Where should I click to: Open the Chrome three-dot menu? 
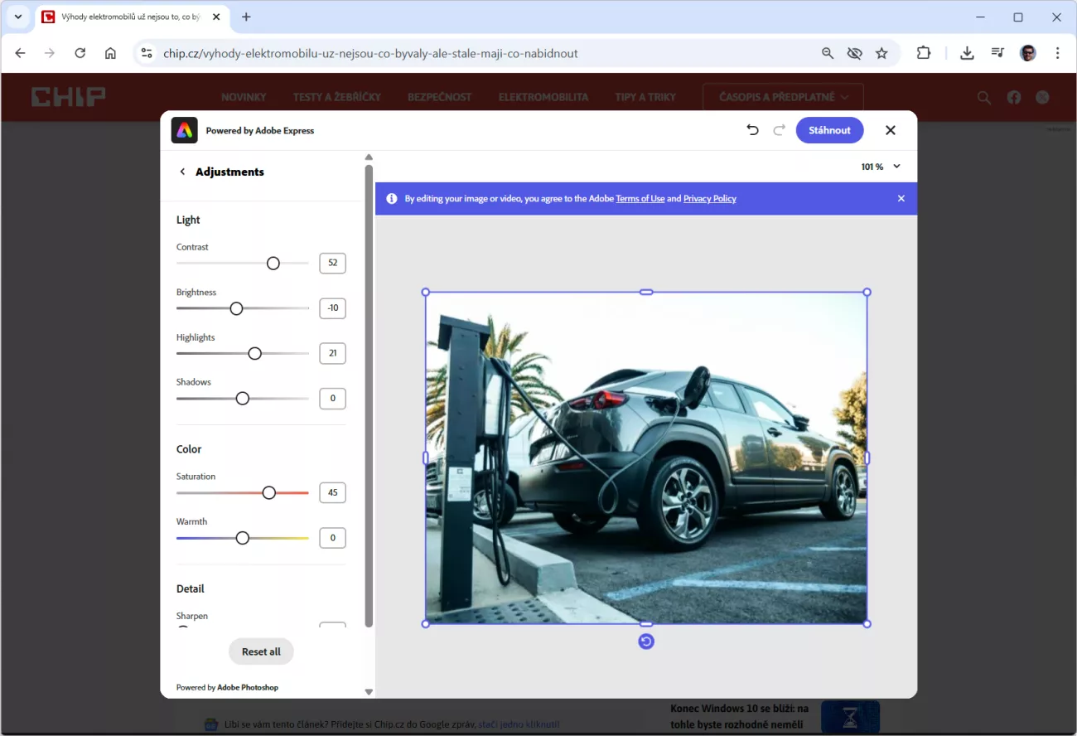(x=1058, y=53)
